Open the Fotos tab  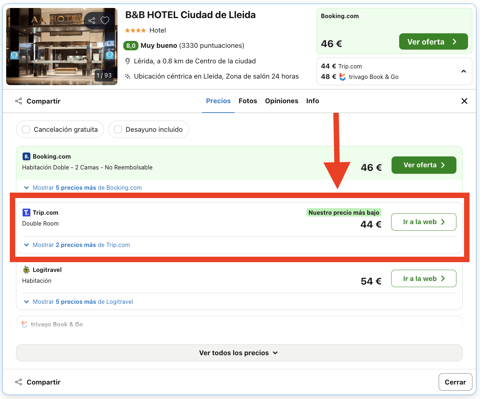(x=248, y=101)
